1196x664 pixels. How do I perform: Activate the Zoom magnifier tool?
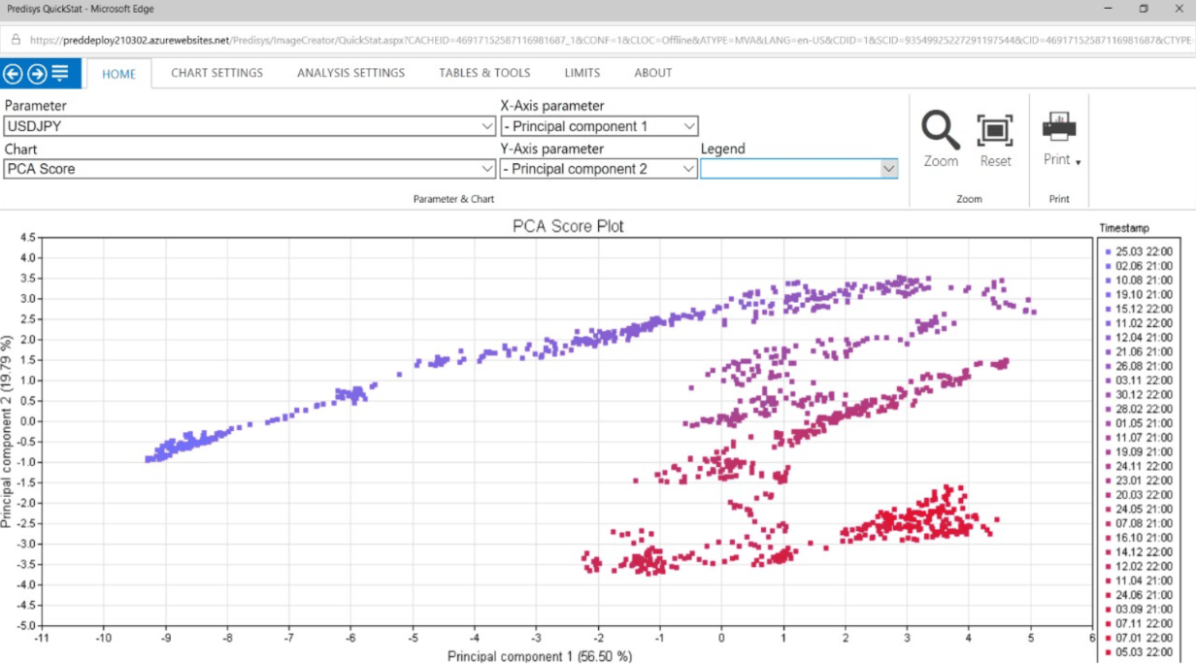pyautogui.click(x=940, y=132)
